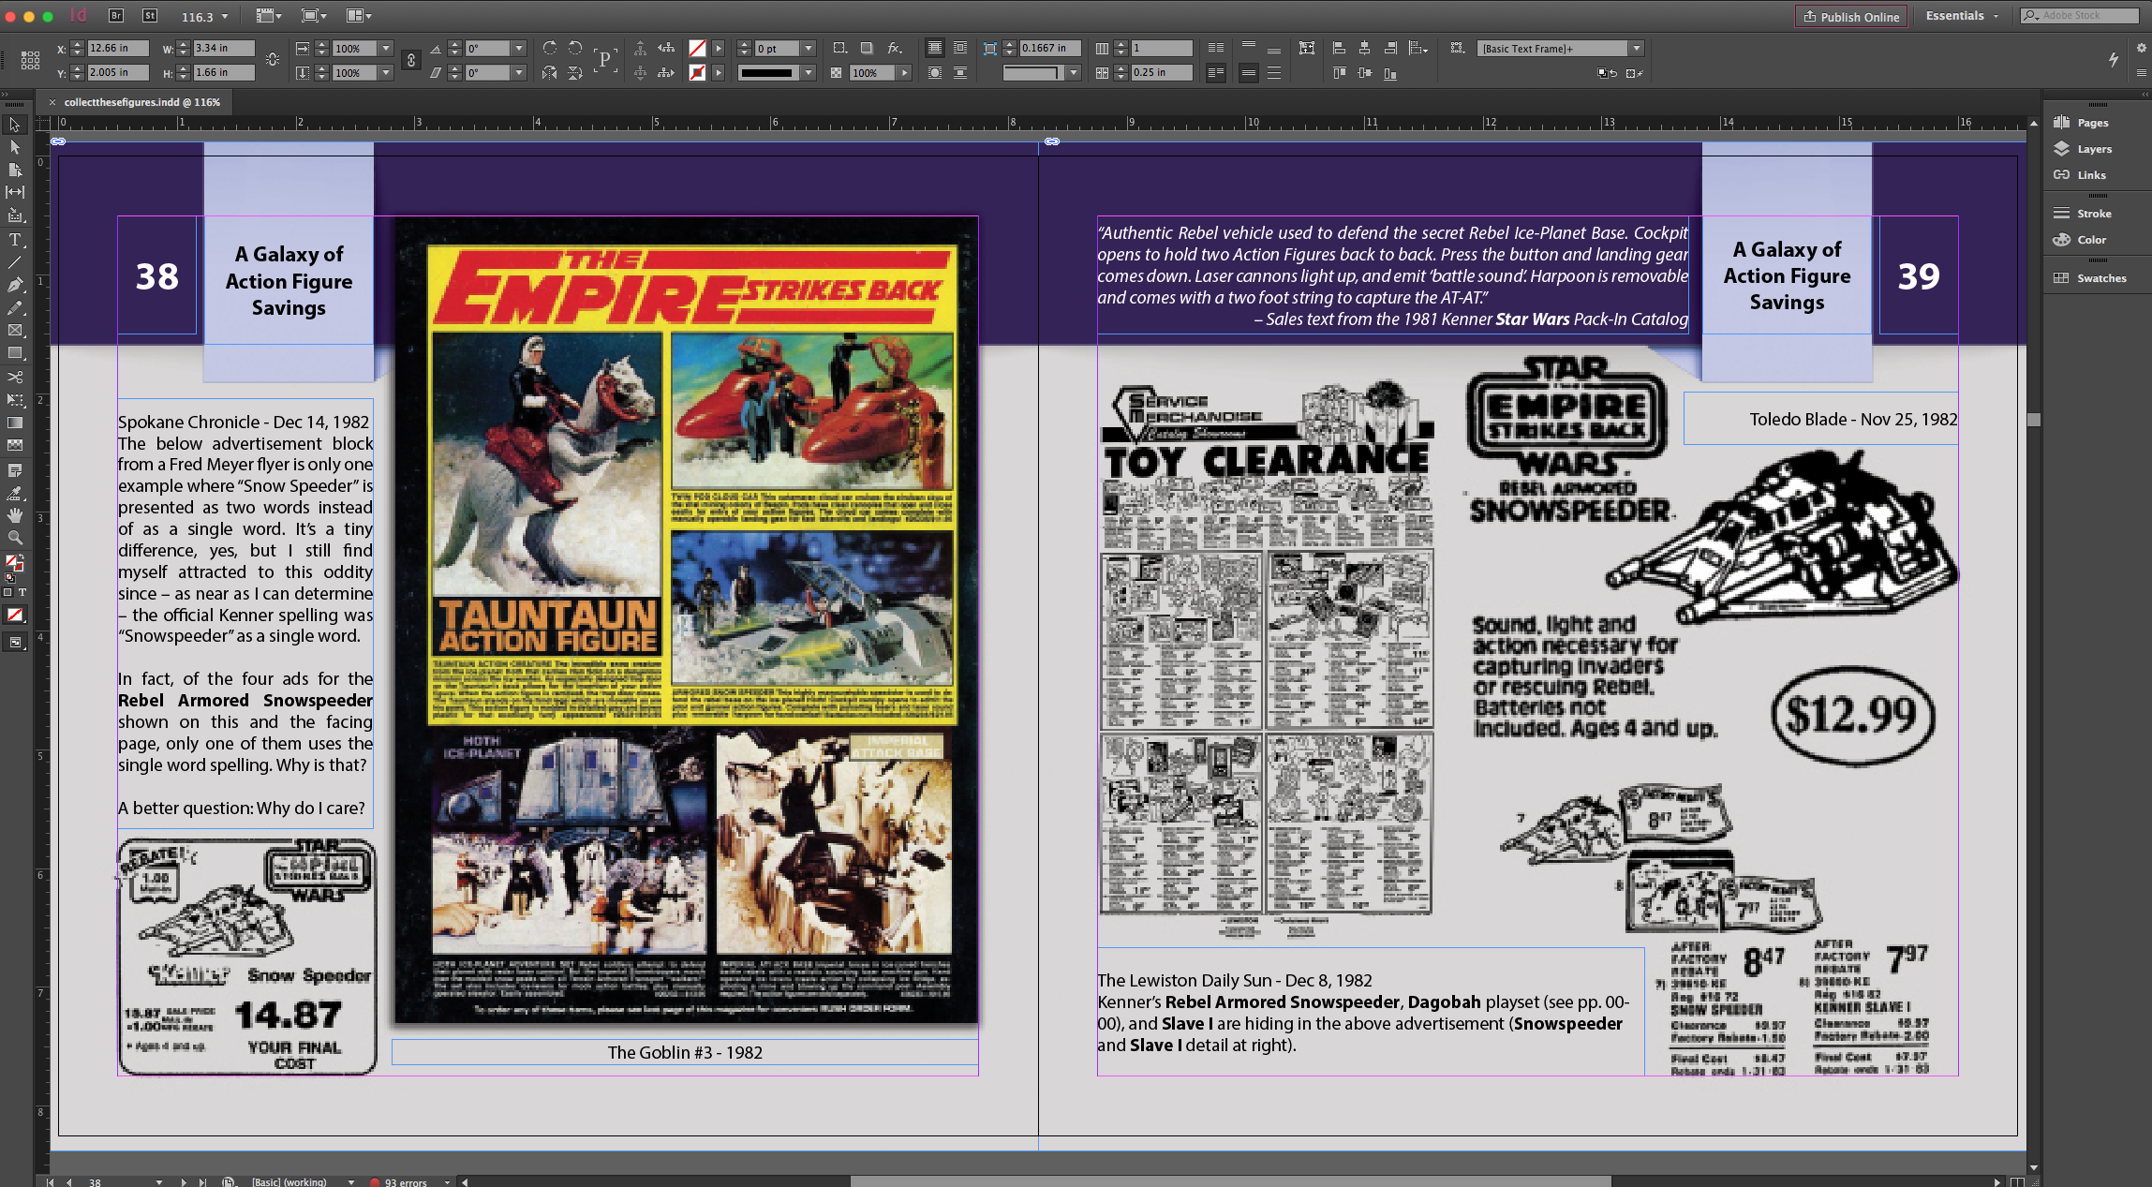Select the Gap tool
Image resolution: width=2152 pixels, height=1187 pixels.
pos(14,192)
